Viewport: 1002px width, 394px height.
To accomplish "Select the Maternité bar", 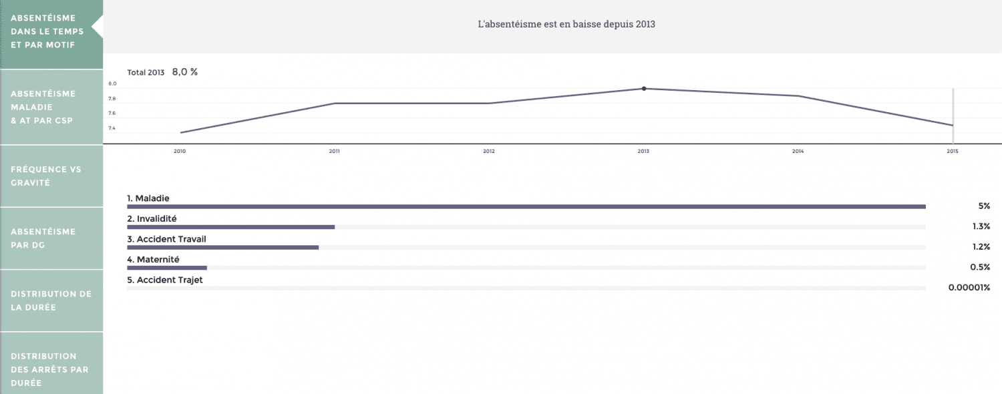I will (x=167, y=268).
